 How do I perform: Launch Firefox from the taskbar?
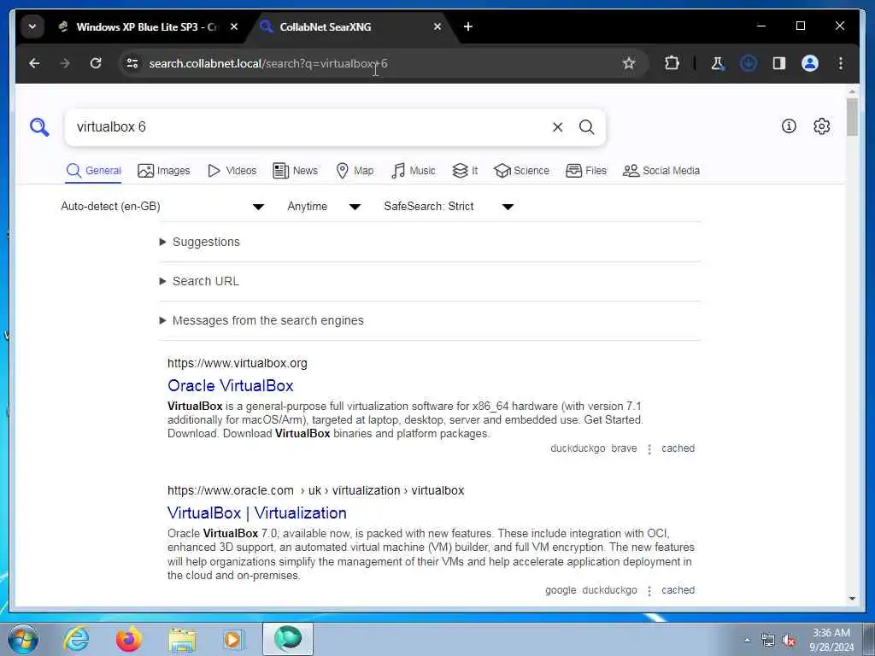tap(129, 639)
